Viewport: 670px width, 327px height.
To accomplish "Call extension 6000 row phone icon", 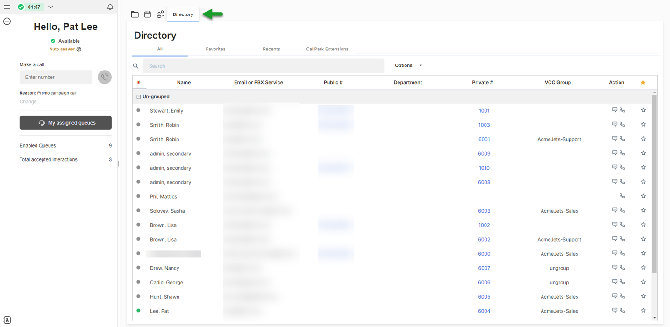I will tap(622, 253).
